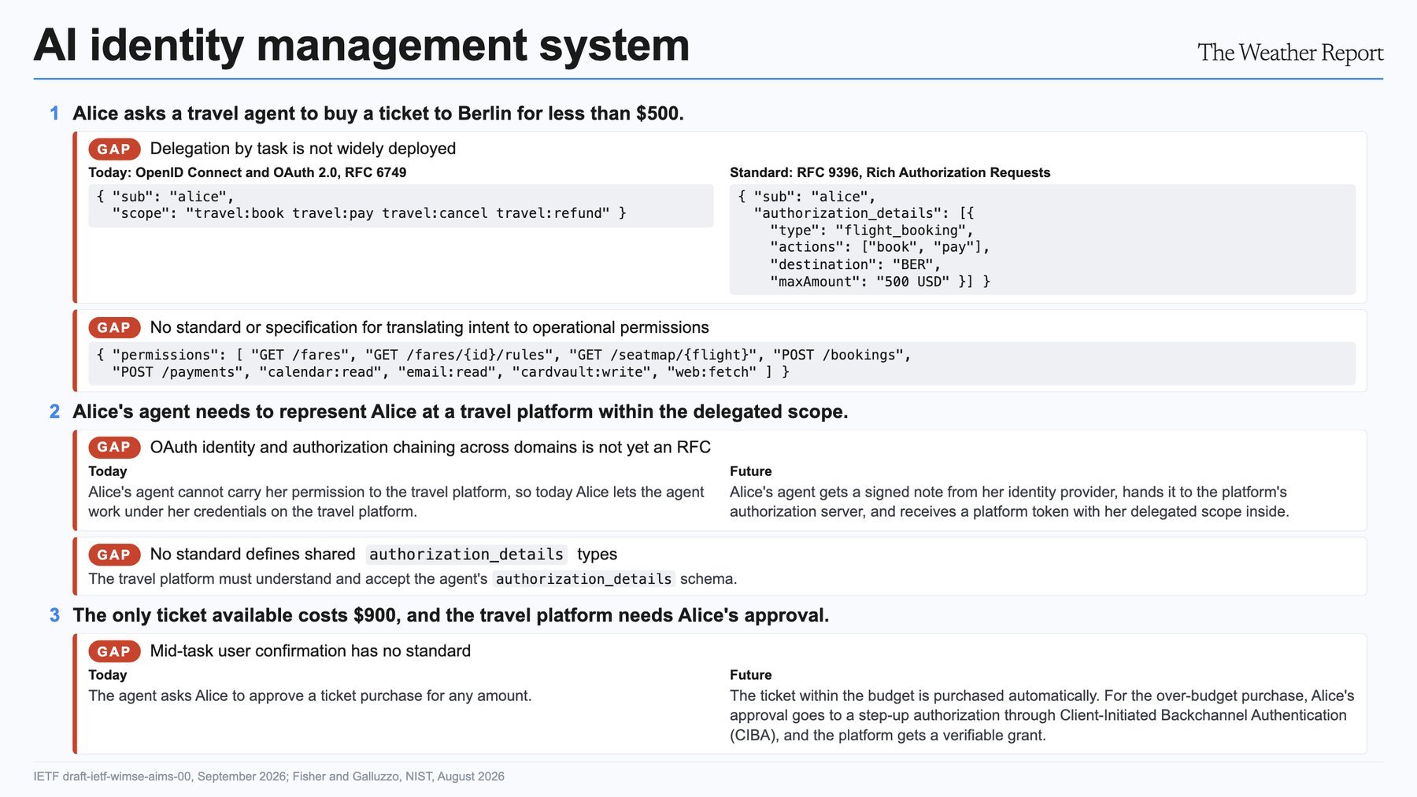Click "The Weather Report" logo text
Viewport: 1417px width, 797px height.
click(x=1290, y=53)
